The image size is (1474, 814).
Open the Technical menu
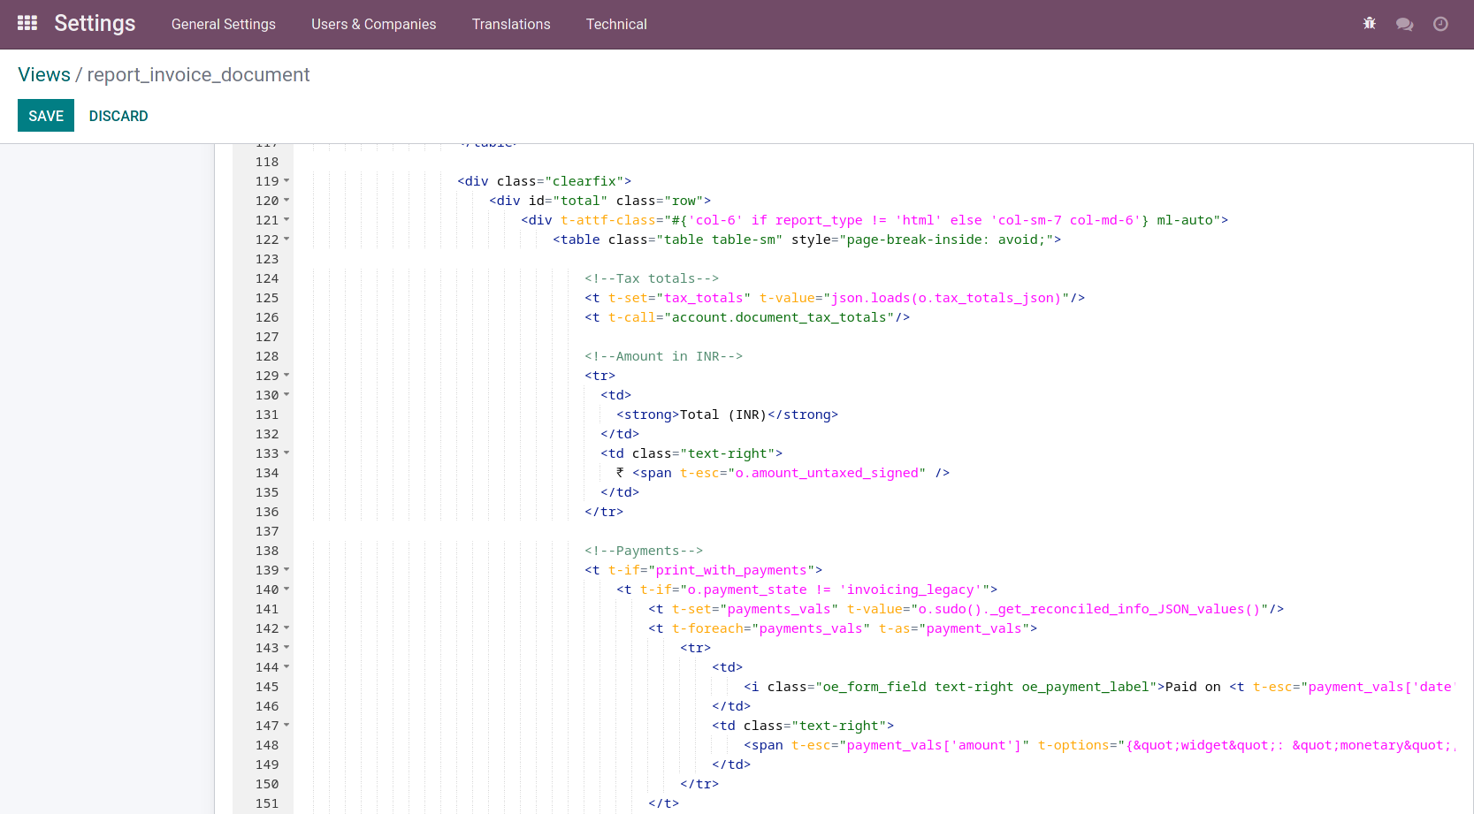616,24
